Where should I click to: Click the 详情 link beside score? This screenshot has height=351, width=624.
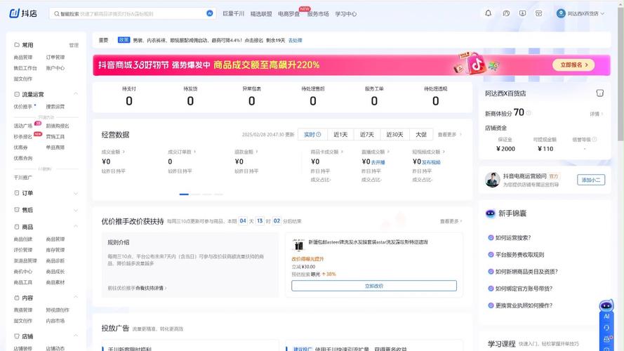596,114
